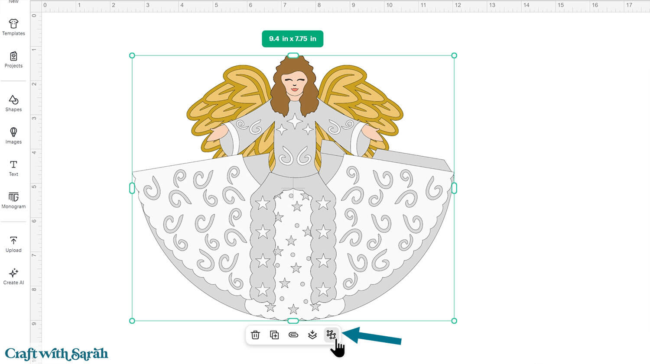This screenshot has height=364, width=650.
Task: Grab the bottom-right corner resize handle
Action: [454, 321]
